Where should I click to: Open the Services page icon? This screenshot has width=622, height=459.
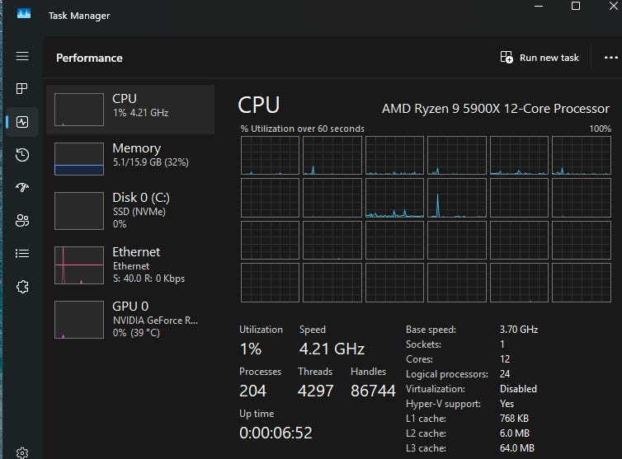(22, 287)
